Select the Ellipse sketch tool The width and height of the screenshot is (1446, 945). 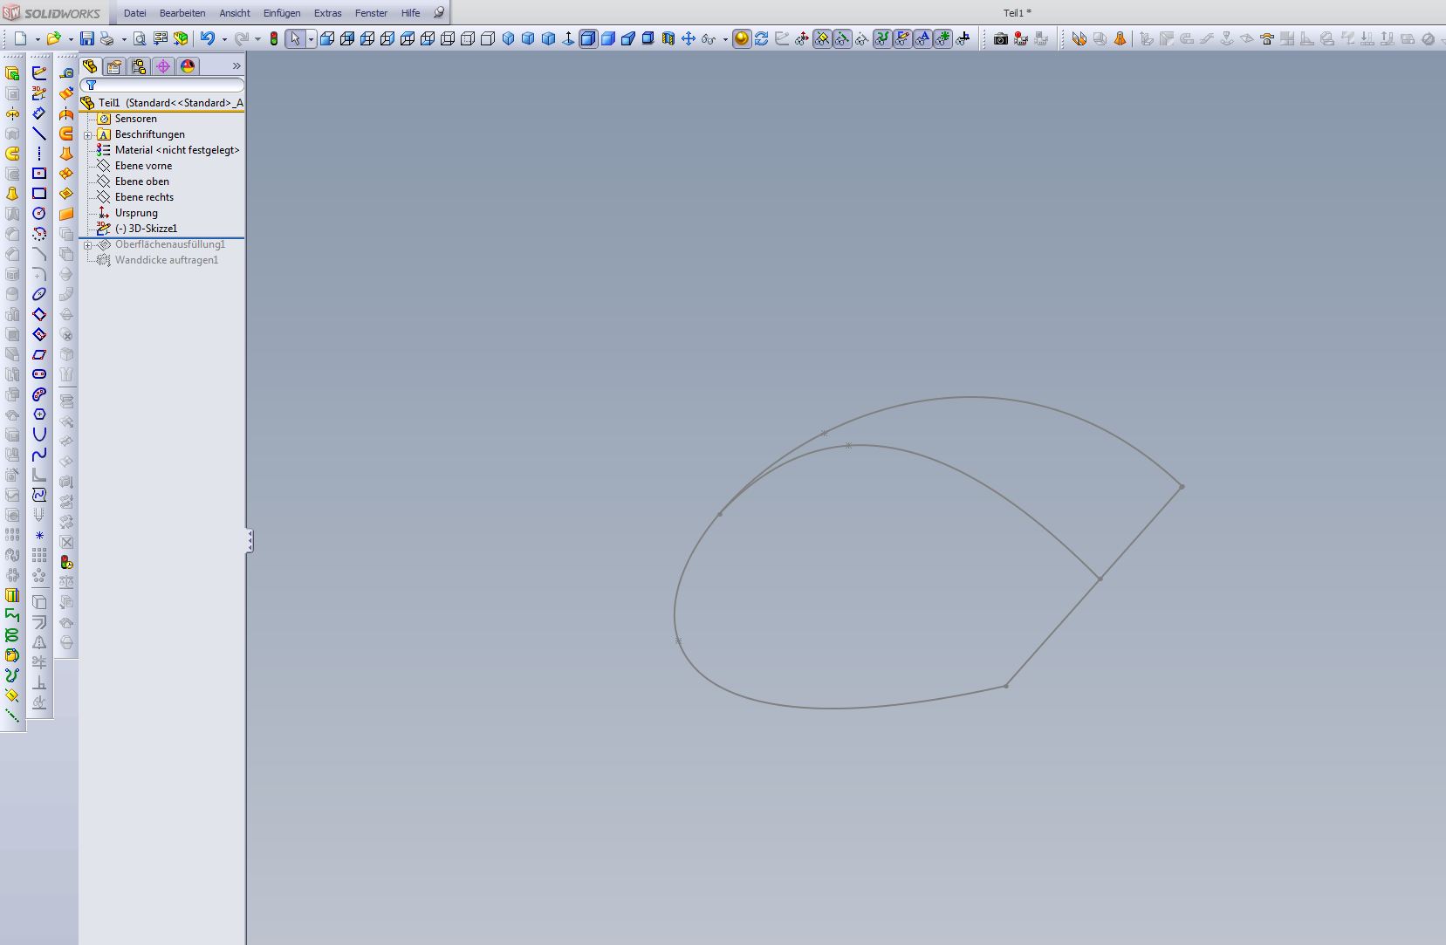coord(39,294)
